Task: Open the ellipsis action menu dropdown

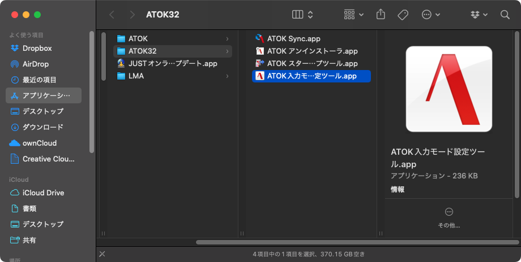Action: pyautogui.click(x=430, y=15)
